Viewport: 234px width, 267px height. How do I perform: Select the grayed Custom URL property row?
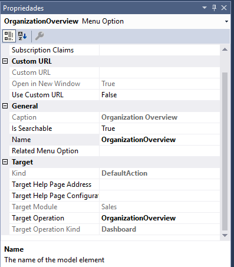(x=54, y=72)
